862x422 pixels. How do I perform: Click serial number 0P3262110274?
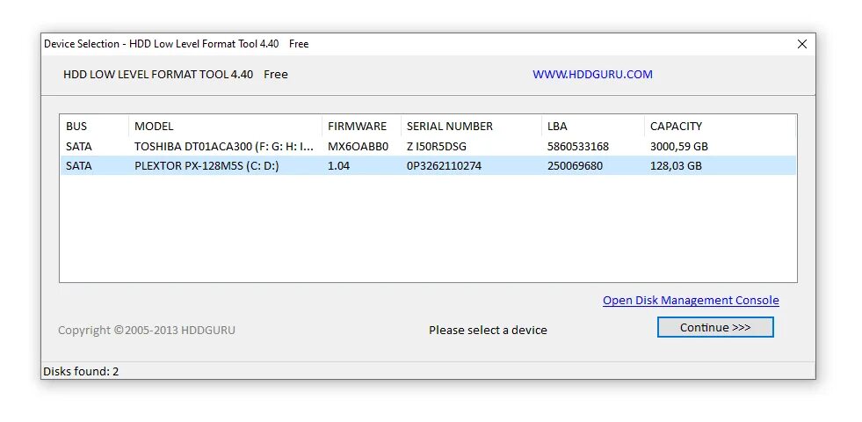(x=445, y=165)
